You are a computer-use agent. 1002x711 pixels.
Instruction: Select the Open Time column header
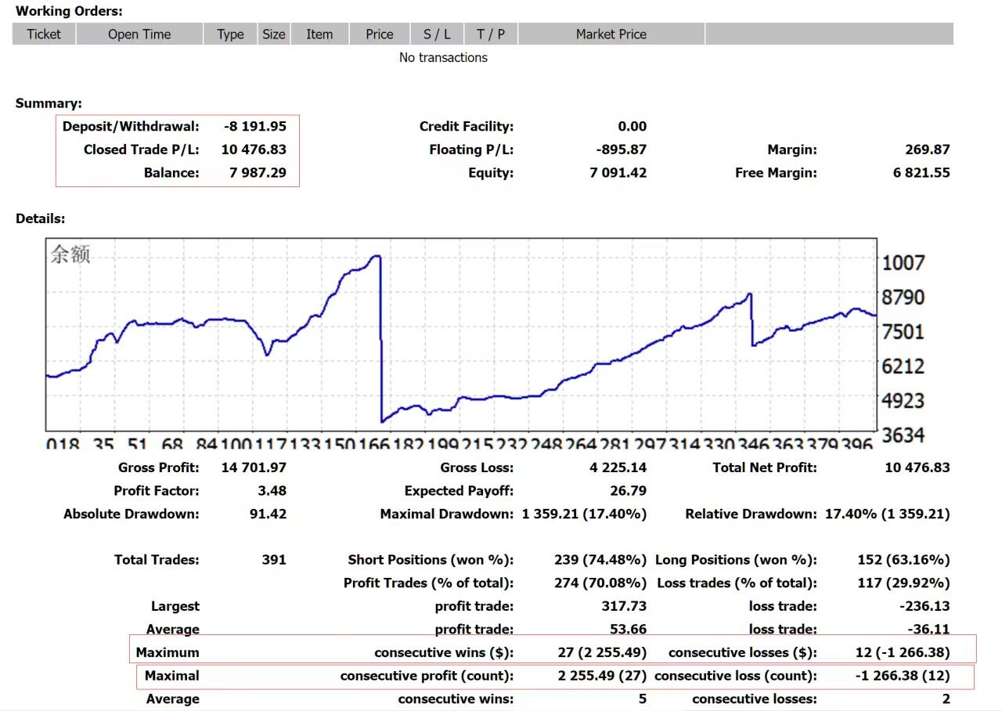tap(139, 34)
